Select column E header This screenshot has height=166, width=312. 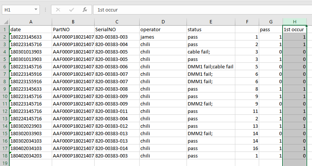(211, 22)
